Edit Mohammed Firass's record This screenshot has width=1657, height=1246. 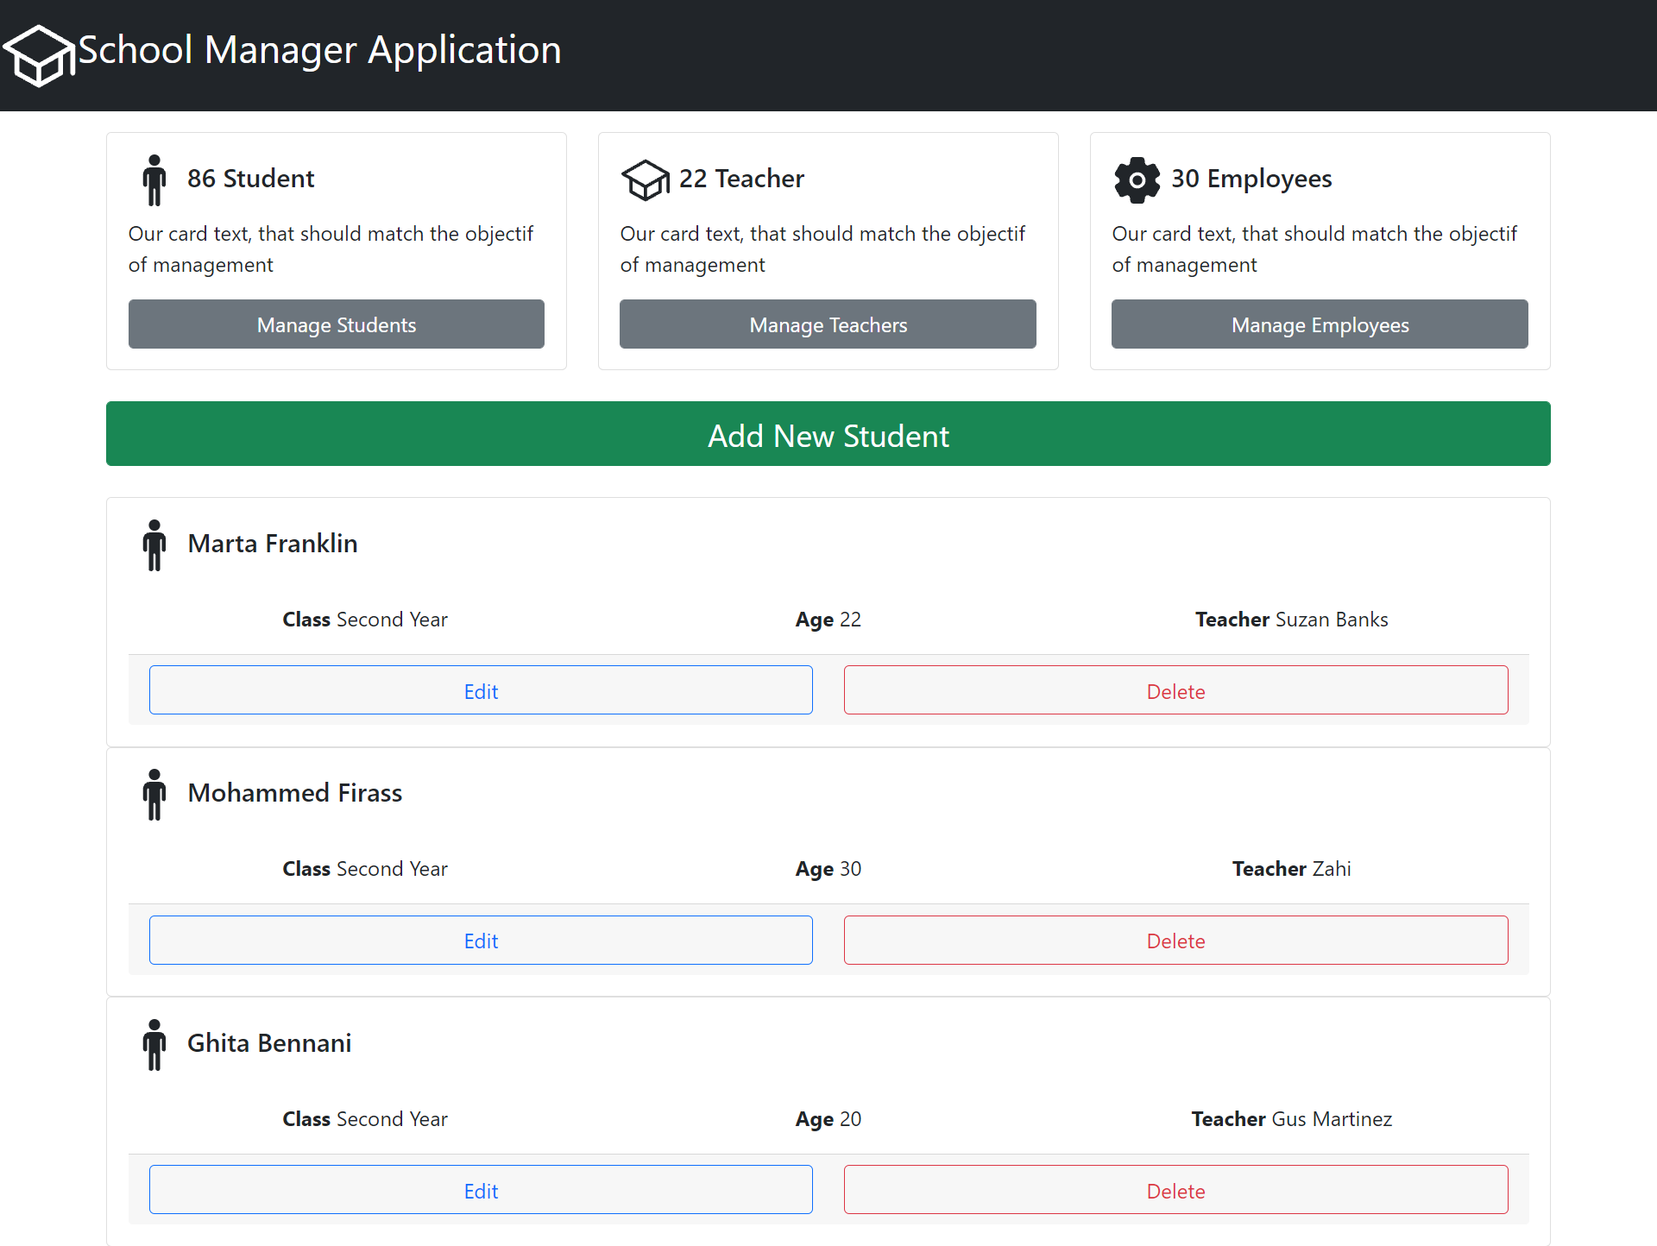click(481, 940)
